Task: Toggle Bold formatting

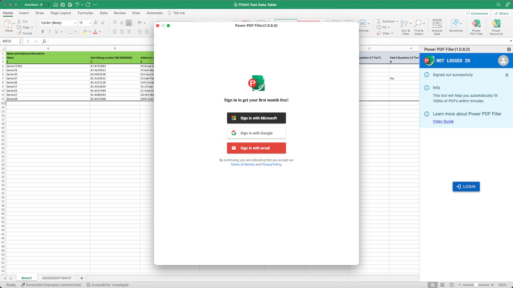Action: coord(43,32)
